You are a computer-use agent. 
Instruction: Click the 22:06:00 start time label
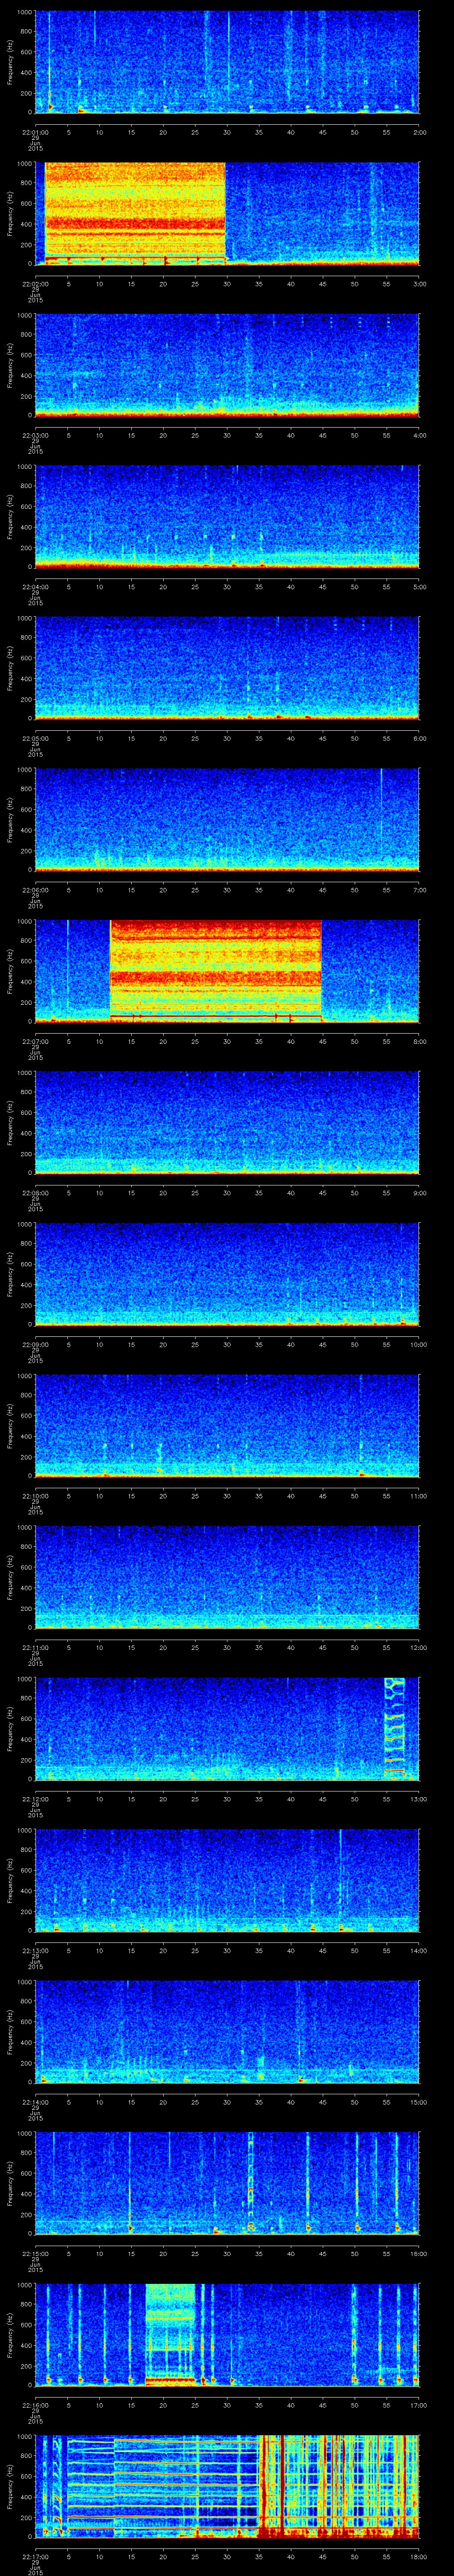click(35, 890)
